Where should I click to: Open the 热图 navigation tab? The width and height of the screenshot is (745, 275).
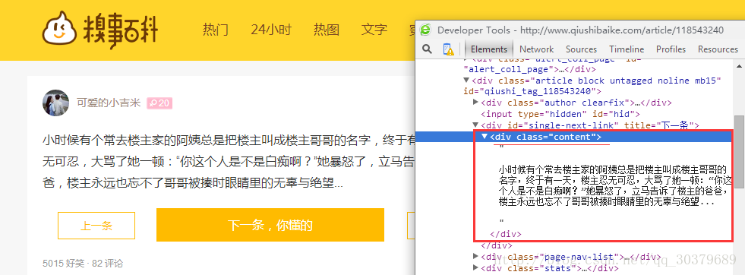(x=327, y=30)
